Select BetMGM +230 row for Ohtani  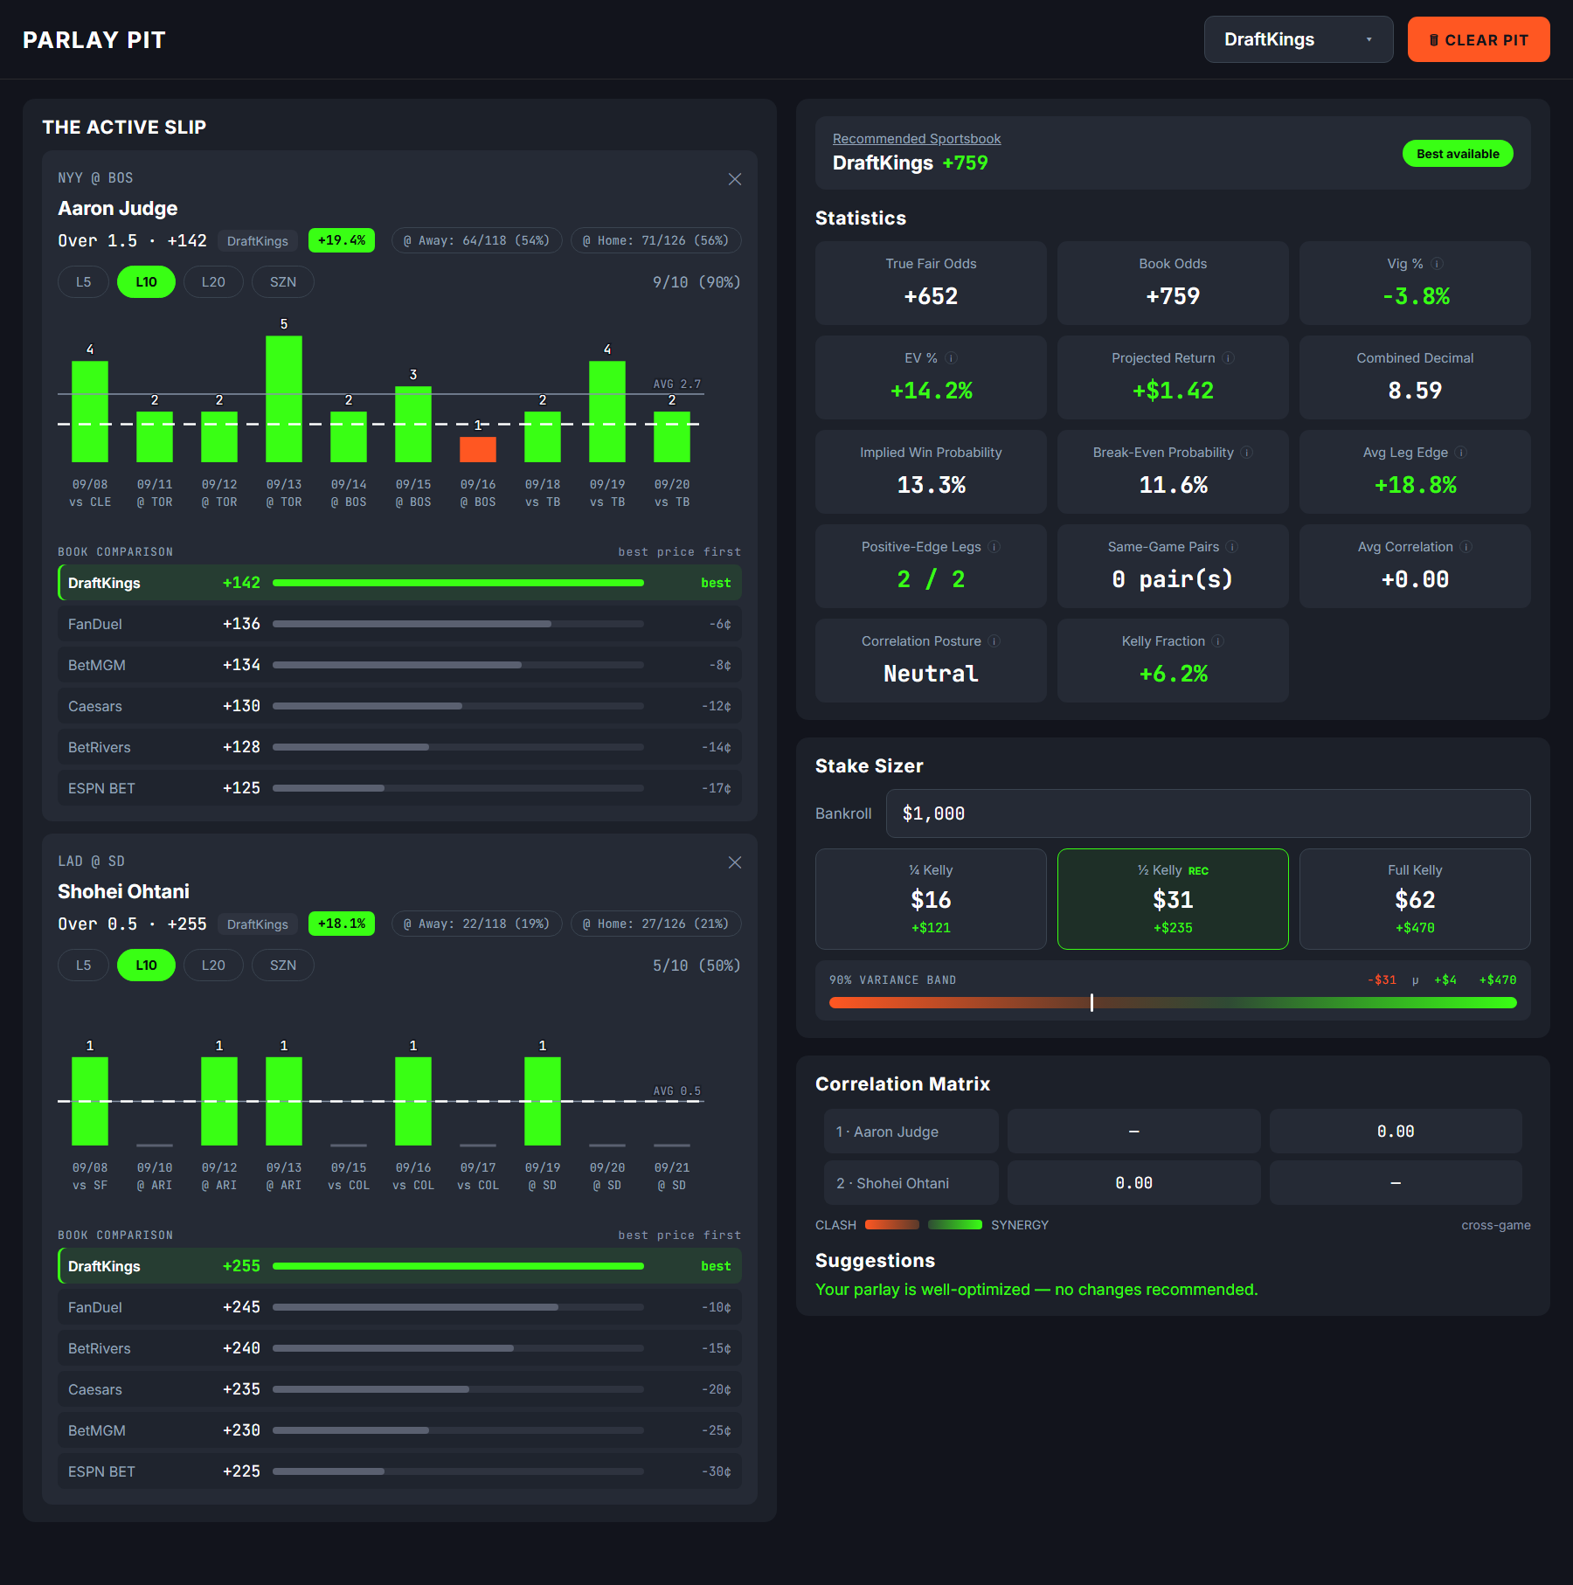point(399,1430)
